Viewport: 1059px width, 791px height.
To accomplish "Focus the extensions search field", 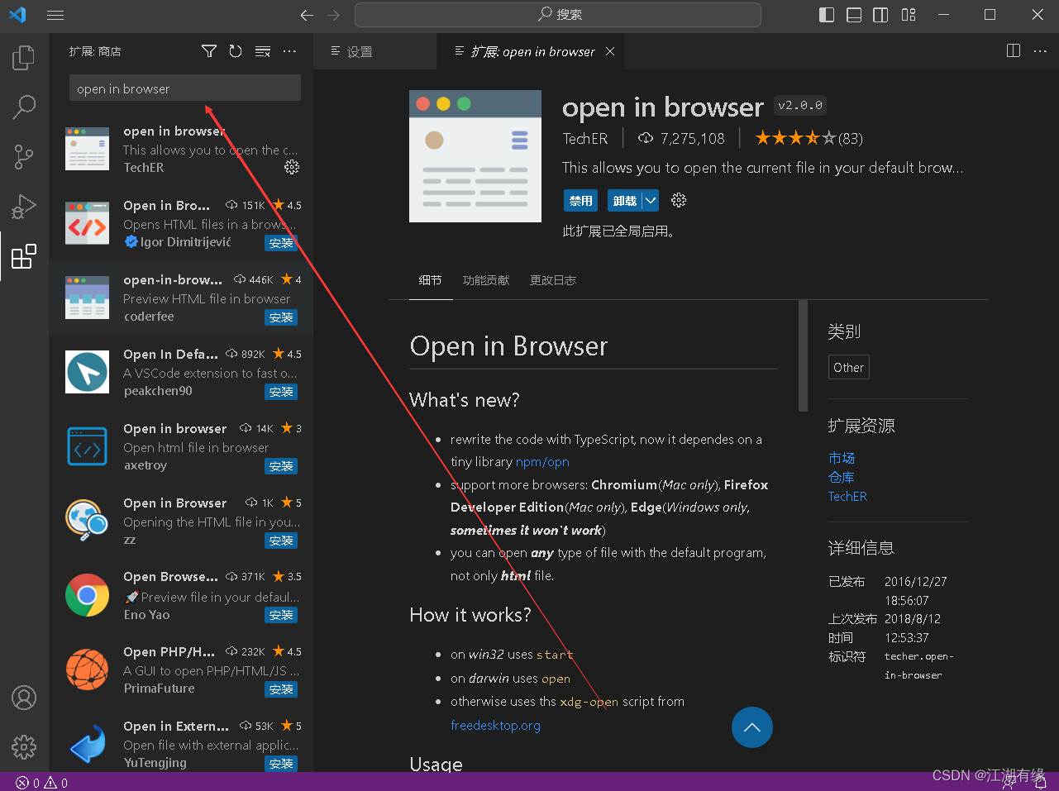I will [185, 88].
